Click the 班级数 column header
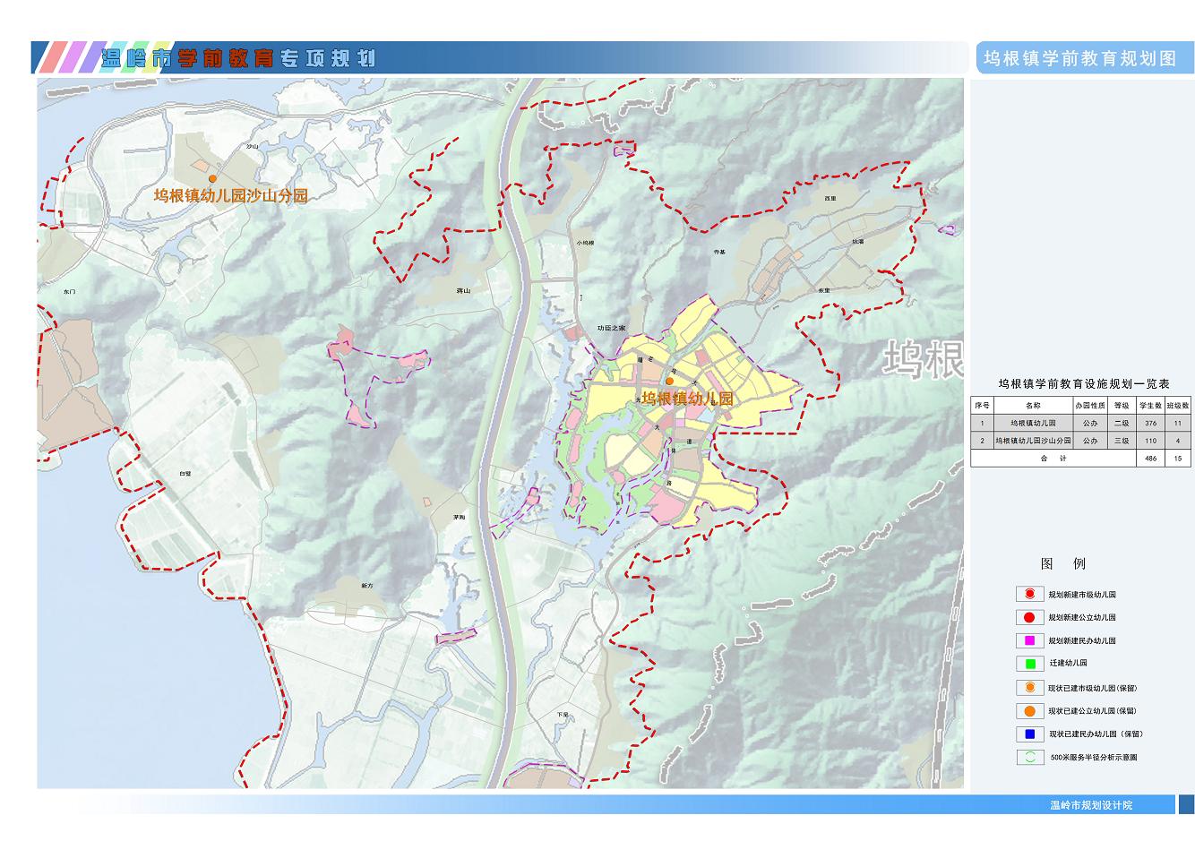 (x=1178, y=406)
